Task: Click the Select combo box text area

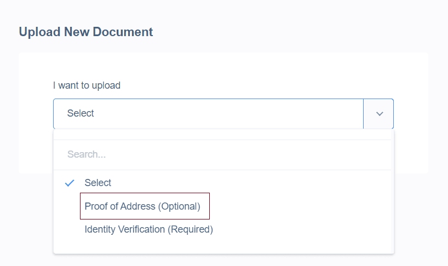Action: [x=208, y=114]
